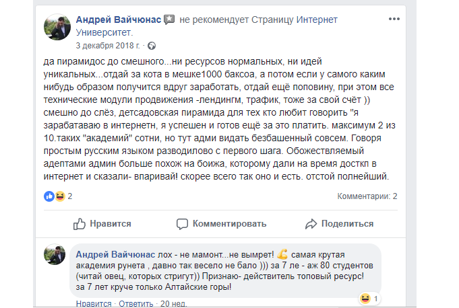This screenshot has height=308, width=459.
Task: Click the laughing emoji reaction icon
Action: point(59,196)
